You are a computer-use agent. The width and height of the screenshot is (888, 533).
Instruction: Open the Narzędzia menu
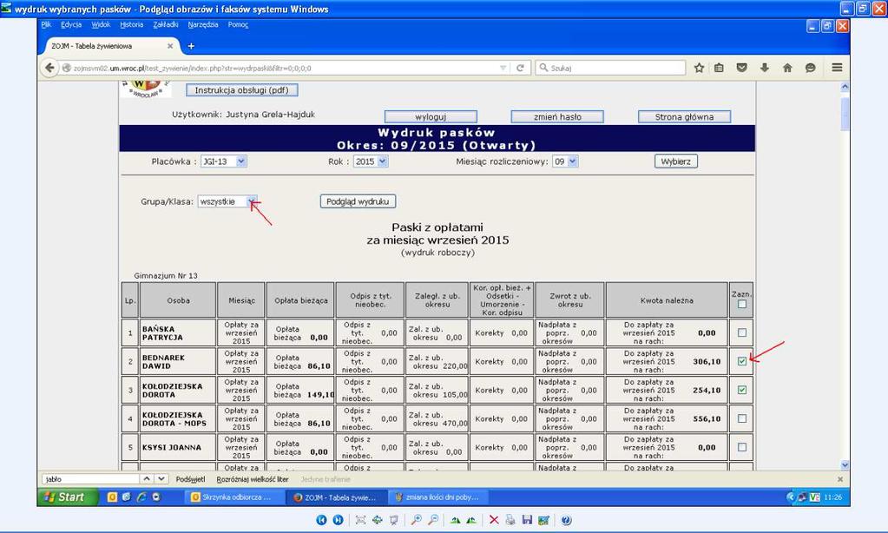tap(203, 24)
